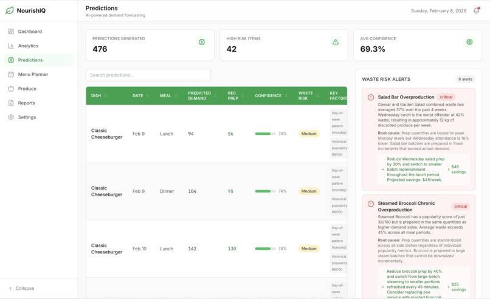Click Classic Cheeseburger dish in Feb 9 Dinner row

click(x=106, y=191)
